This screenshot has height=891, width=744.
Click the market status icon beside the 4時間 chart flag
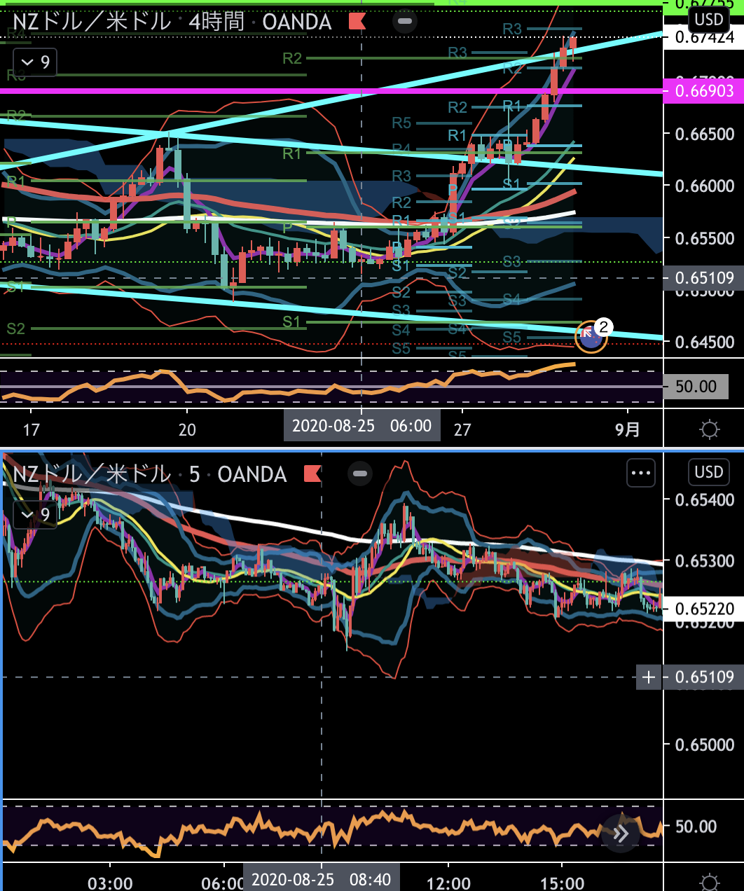click(x=404, y=22)
